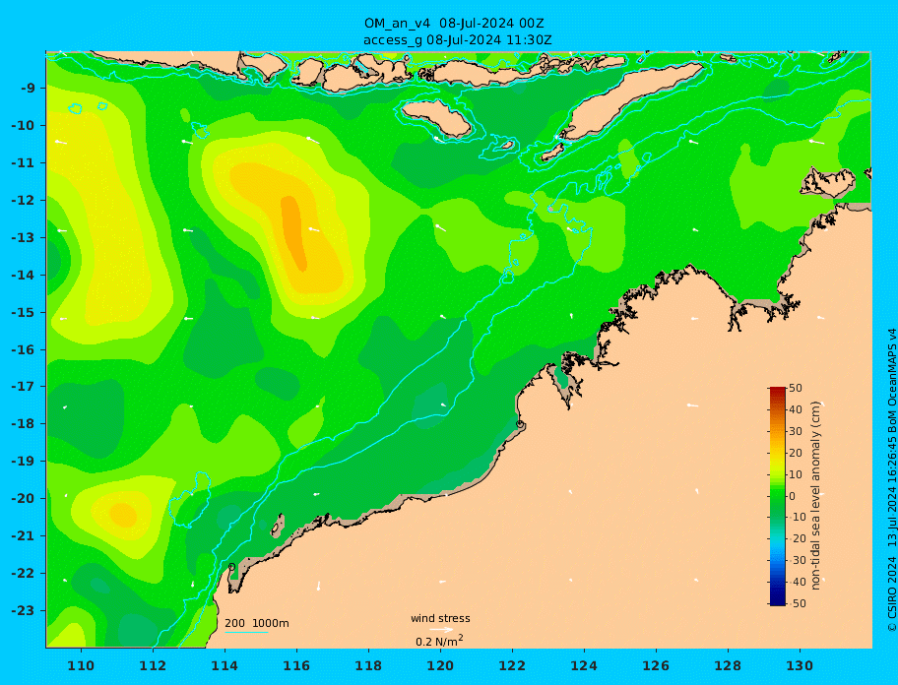Click latitude axis label "-14"
Image resolution: width=898 pixels, height=685 pixels.
[x=23, y=276]
